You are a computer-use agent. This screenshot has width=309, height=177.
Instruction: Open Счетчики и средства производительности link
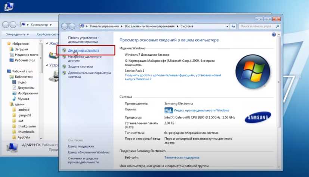tap(83, 160)
